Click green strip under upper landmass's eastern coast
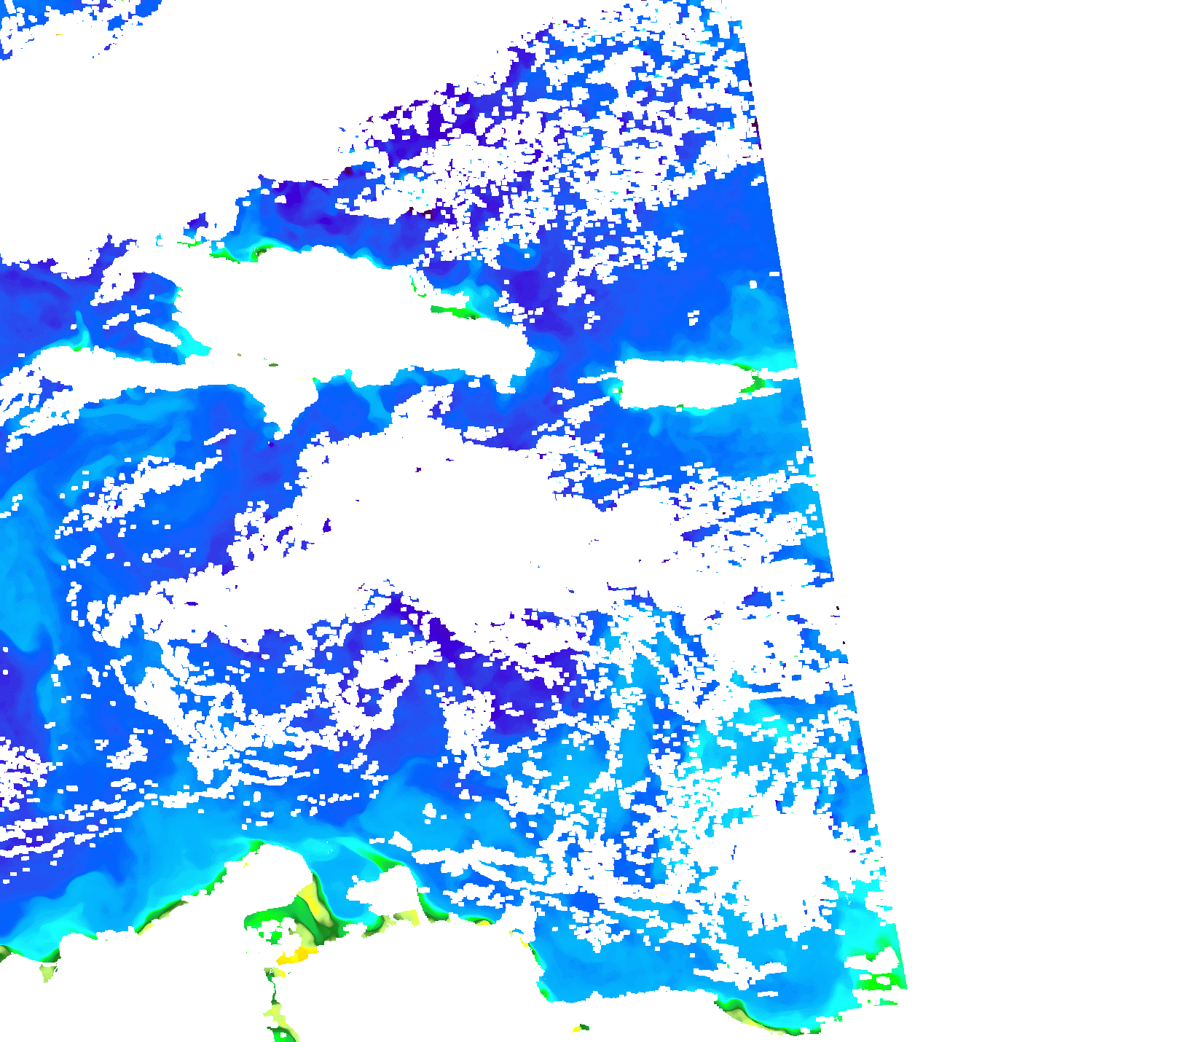The width and height of the screenshot is (1202, 1042). [x=452, y=312]
